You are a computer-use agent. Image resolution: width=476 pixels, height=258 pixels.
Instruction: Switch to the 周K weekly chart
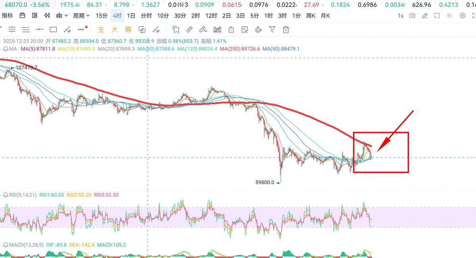click(310, 16)
